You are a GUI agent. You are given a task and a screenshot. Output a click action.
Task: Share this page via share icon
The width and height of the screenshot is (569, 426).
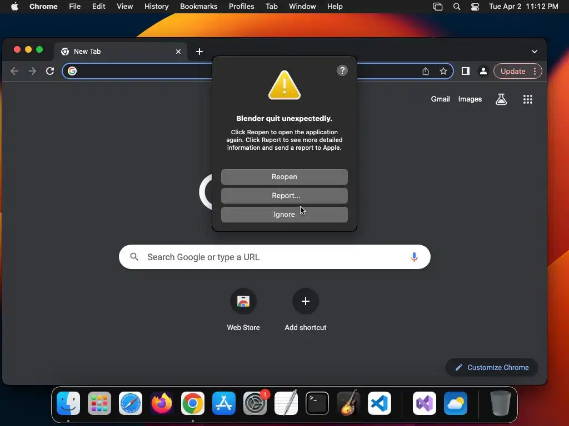point(425,71)
